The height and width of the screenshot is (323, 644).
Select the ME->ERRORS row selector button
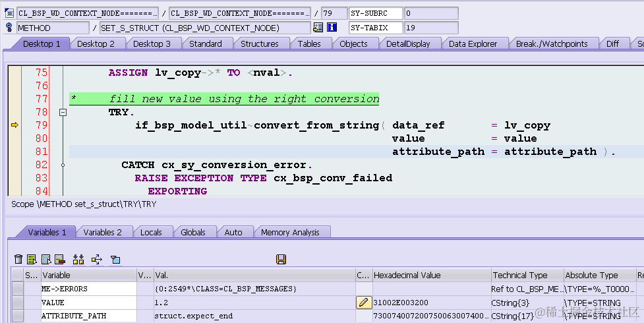pyautogui.click(x=18, y=289)
